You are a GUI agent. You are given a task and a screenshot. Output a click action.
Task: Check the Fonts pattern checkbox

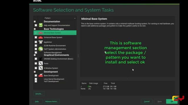tap(36, 64)
